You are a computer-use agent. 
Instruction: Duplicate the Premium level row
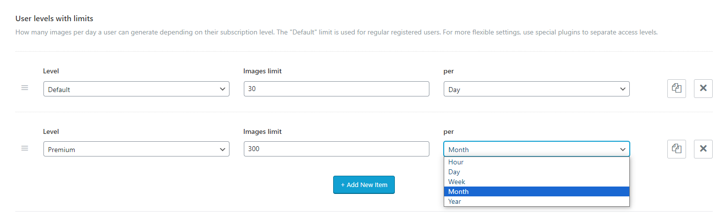(x=677, y=149)
